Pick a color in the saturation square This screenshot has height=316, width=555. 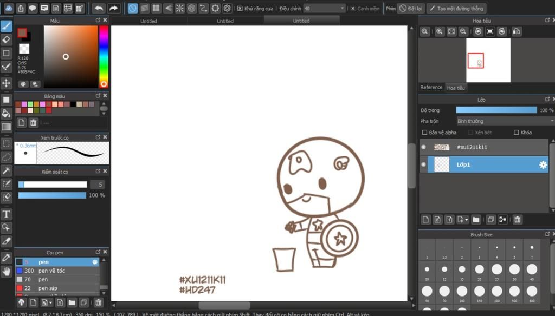(71, 57)
